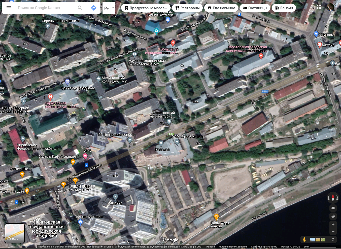Open the hamburger main menu
Image resolution: width=341 pixels, height=249 pixels.
coord(9,8)
